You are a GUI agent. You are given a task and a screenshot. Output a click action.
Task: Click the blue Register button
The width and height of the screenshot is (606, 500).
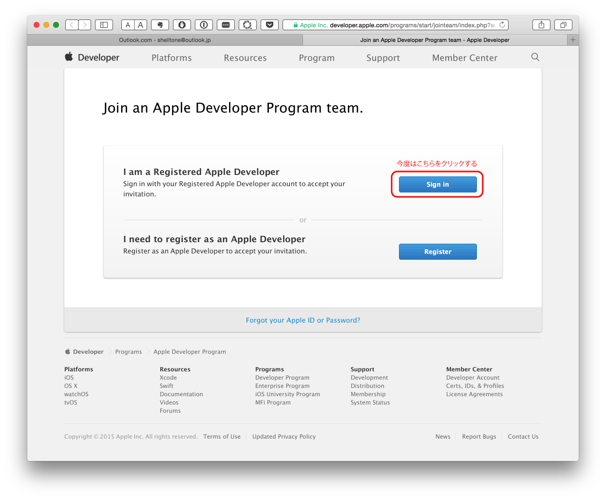(438, 251)
